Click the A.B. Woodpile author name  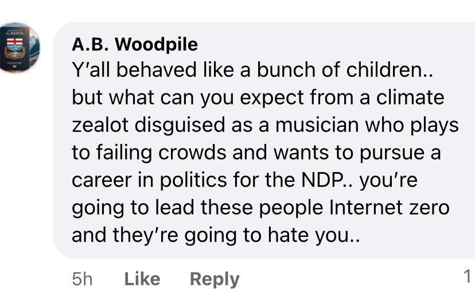[135, 44]
